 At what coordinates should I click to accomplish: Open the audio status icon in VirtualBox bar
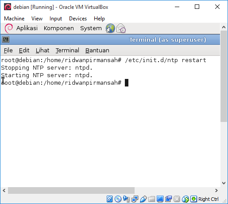(126, 199)
